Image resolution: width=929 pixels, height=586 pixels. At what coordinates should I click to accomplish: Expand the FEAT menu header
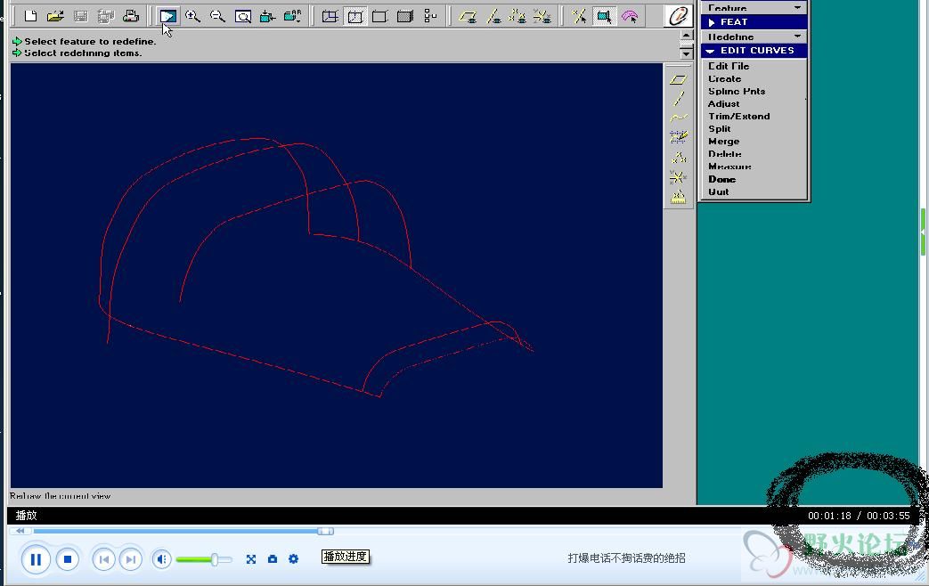pyautogui.click(x=753, y=22)
